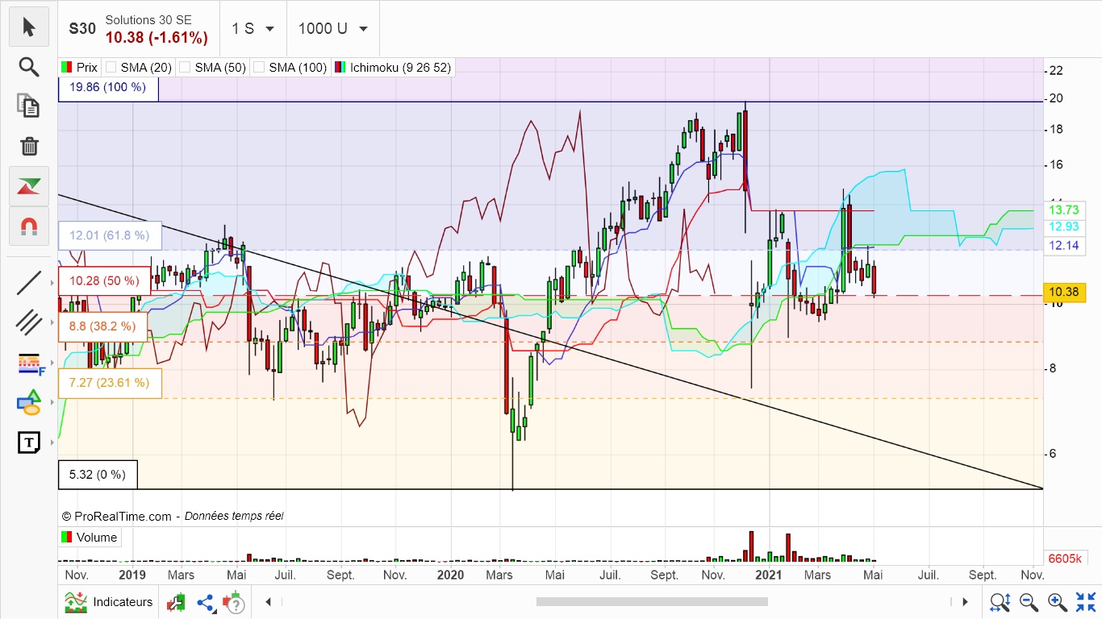Select the arrow cursor tool
1102x619 pixels.
(29, 27)
